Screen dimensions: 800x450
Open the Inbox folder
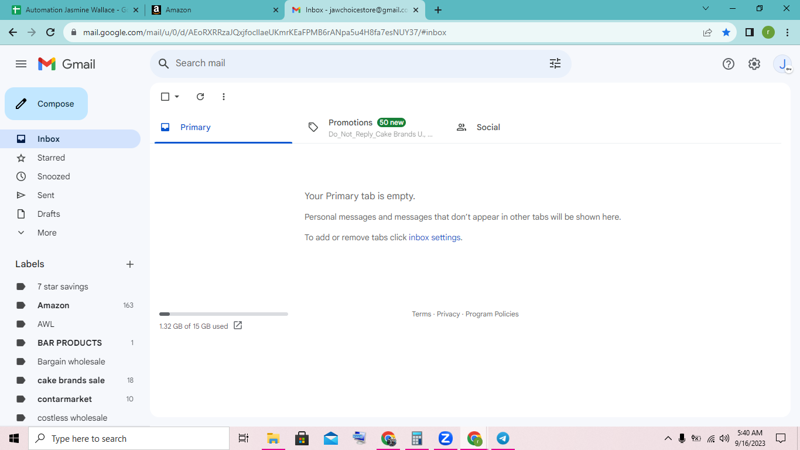click(x=70, y=139)
